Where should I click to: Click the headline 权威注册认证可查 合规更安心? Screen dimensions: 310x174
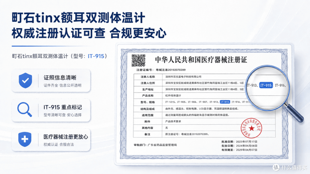(x=89, y=33)
